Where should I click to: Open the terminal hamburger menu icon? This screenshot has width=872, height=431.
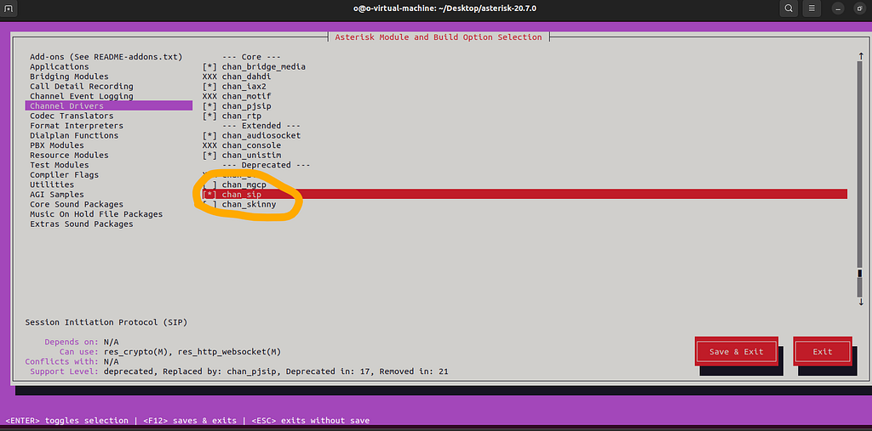click(812, 9)
